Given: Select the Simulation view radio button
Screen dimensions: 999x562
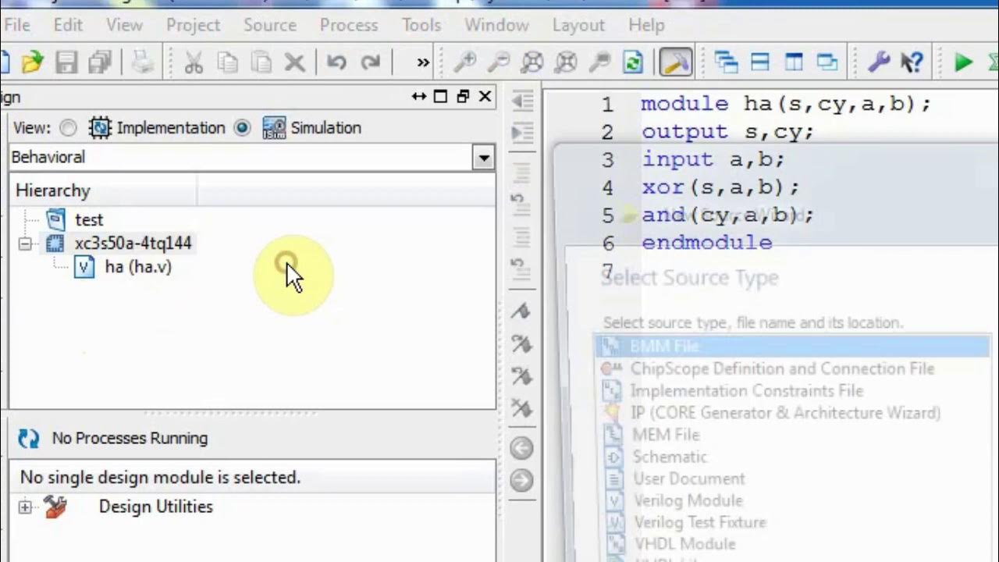Looking at the screenshot, I should 243,128.
